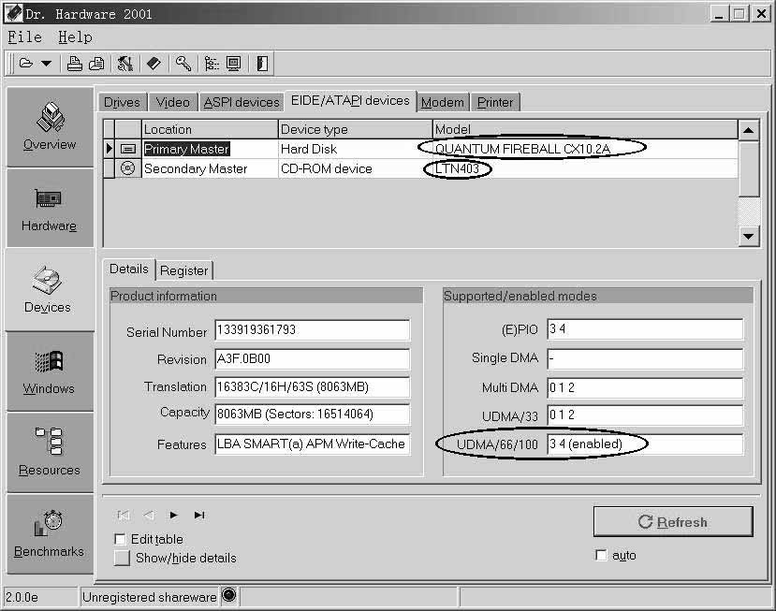Click the Capacity field
Screen dimensions: 776x611
pos(313,415)
